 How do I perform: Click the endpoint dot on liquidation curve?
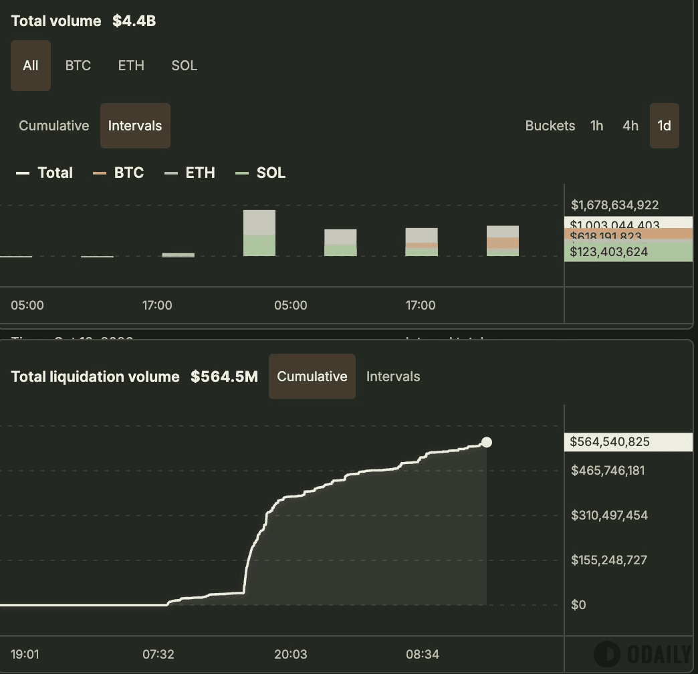click(x=487, y=442)
